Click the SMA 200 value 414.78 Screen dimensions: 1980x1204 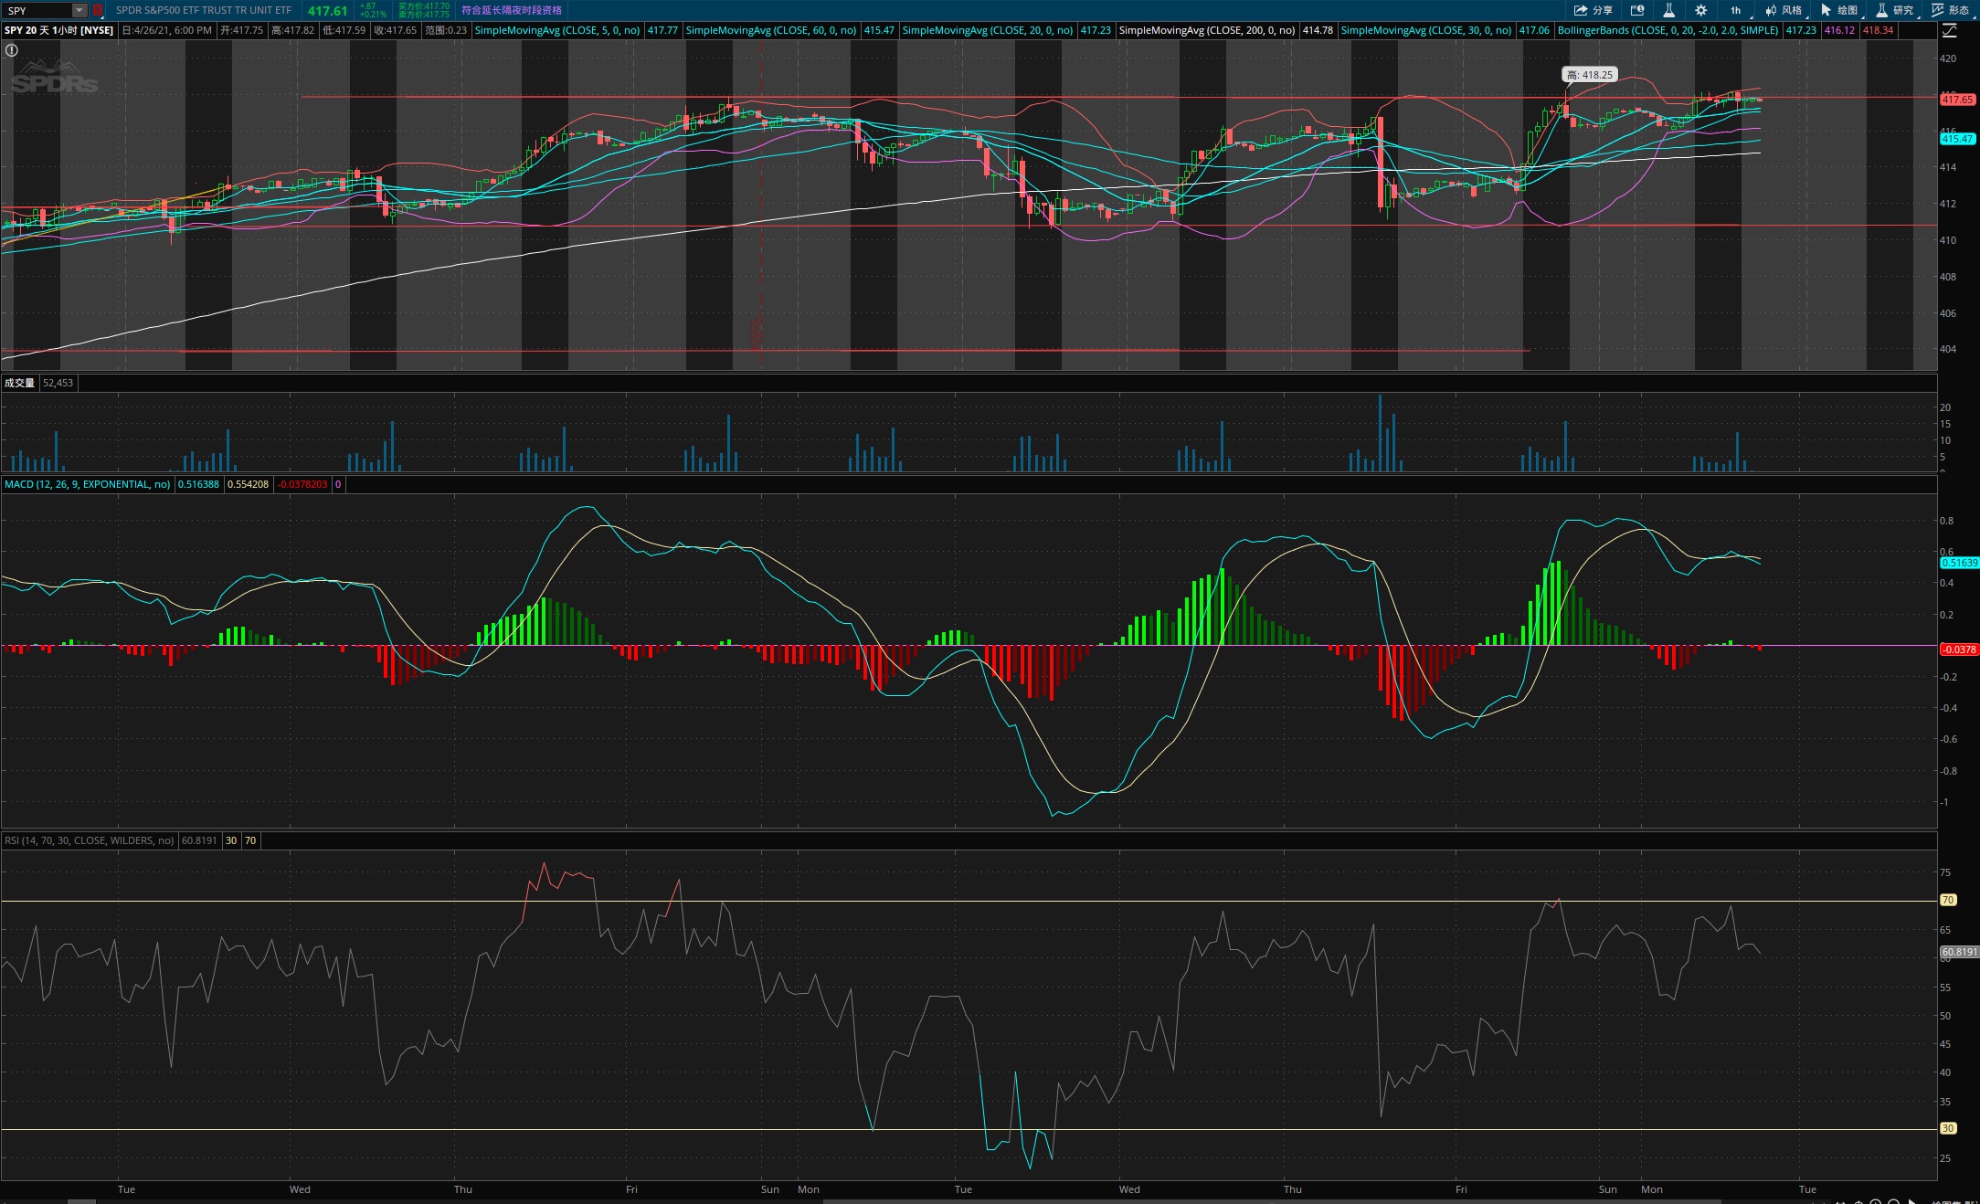tap(1318, 30)
